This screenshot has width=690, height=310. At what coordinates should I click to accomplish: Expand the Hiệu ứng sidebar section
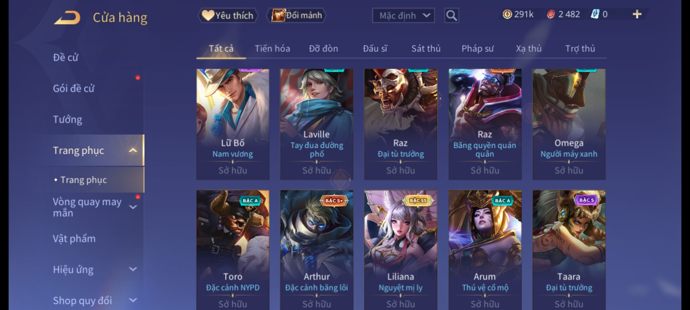(133, 269)
